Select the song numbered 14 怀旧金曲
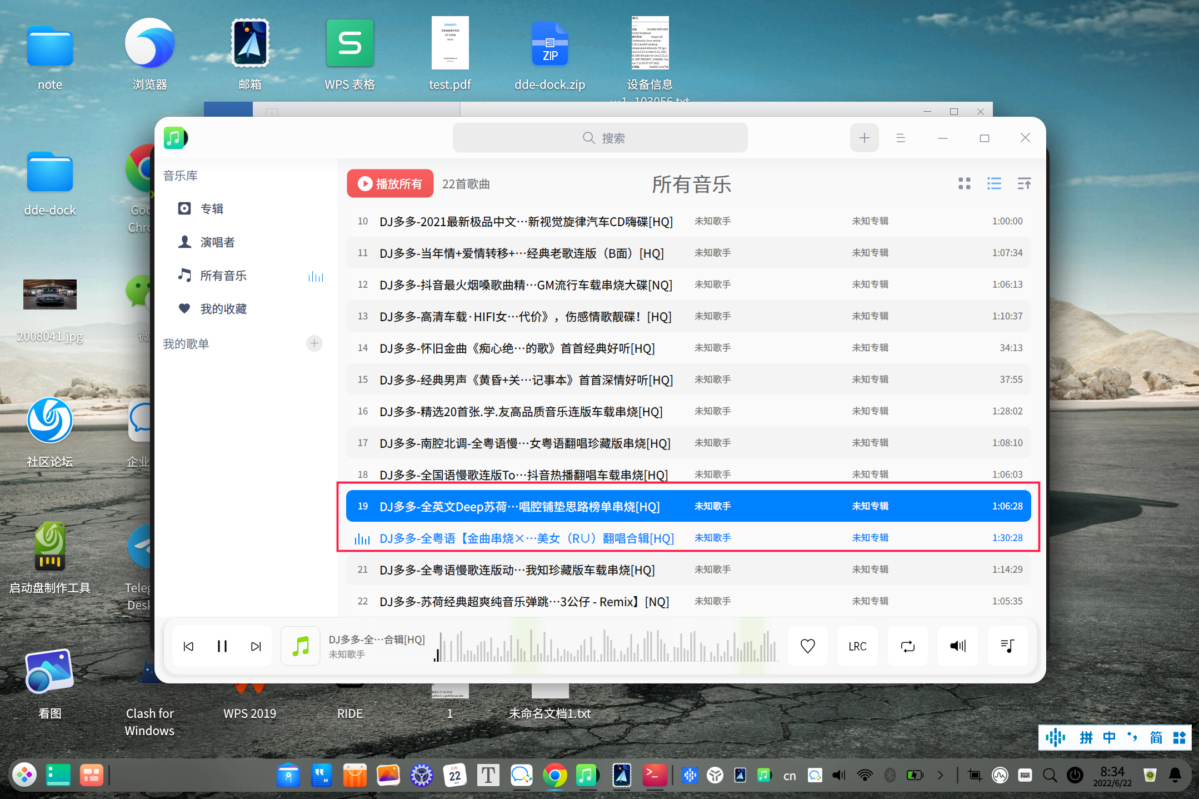 click(517, 348)
